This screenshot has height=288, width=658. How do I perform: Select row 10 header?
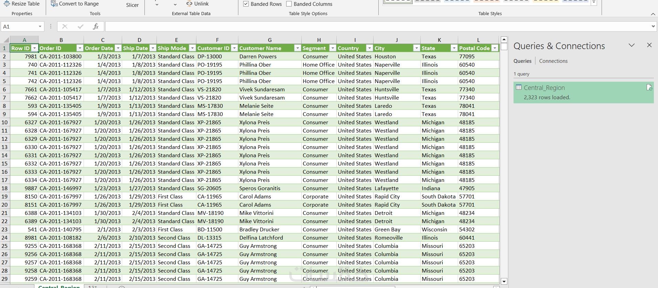(5, 122)
